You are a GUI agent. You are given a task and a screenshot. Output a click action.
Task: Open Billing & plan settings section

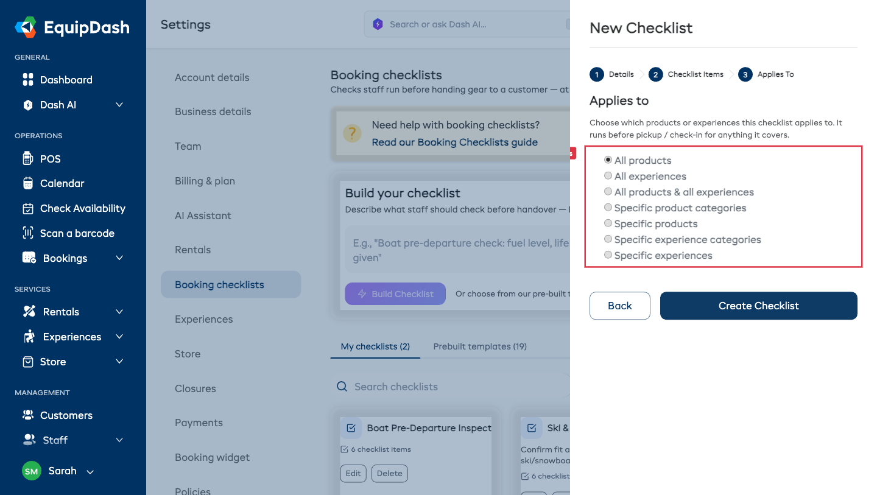tap(205, 181)
